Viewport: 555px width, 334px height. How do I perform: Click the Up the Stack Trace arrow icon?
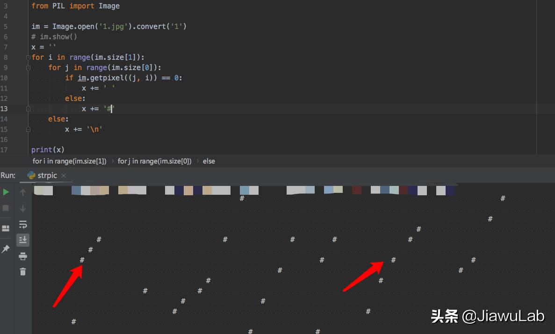[23, 192]
